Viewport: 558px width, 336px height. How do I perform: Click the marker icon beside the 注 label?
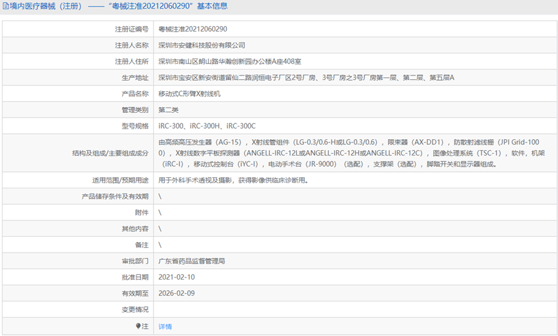click(139, 325)
